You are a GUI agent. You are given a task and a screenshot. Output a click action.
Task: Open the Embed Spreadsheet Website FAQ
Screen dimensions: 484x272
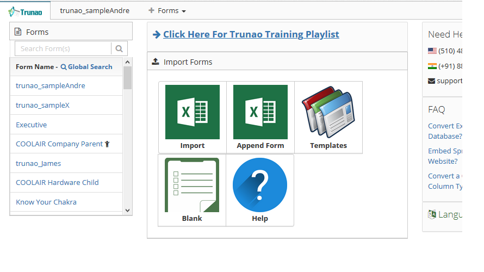445,156
